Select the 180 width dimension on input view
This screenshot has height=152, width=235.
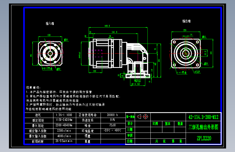(49, 35)
